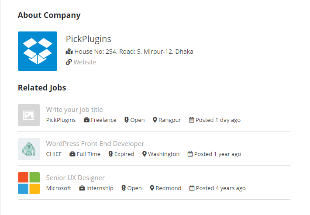Screen dimensions: 310x215
Task: Click the chain link icon before Website
Action: click(x=69, y=62)
